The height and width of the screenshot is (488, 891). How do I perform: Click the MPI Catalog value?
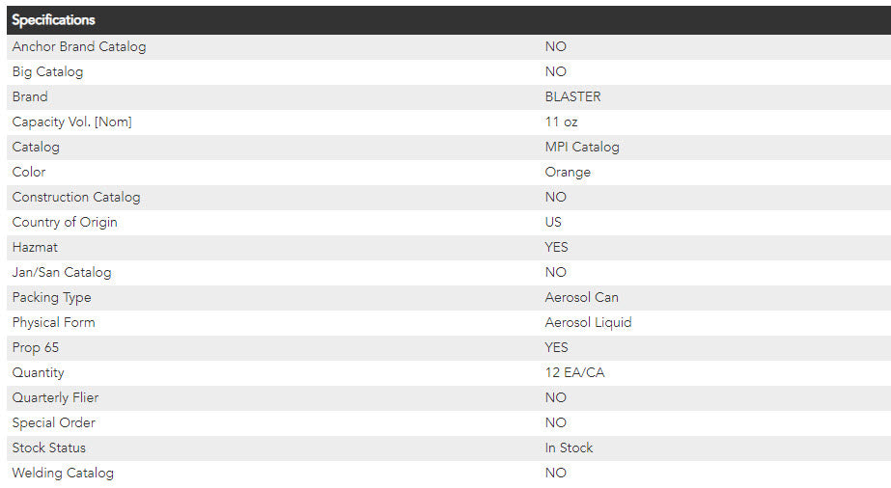(x=582, y=147)
